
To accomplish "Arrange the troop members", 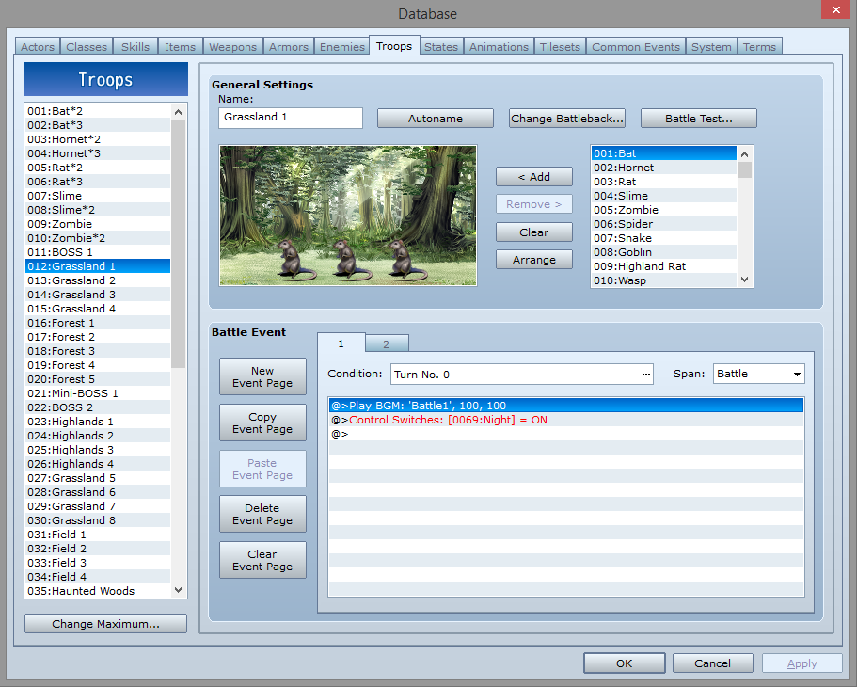I will click(x=533, y=259).
